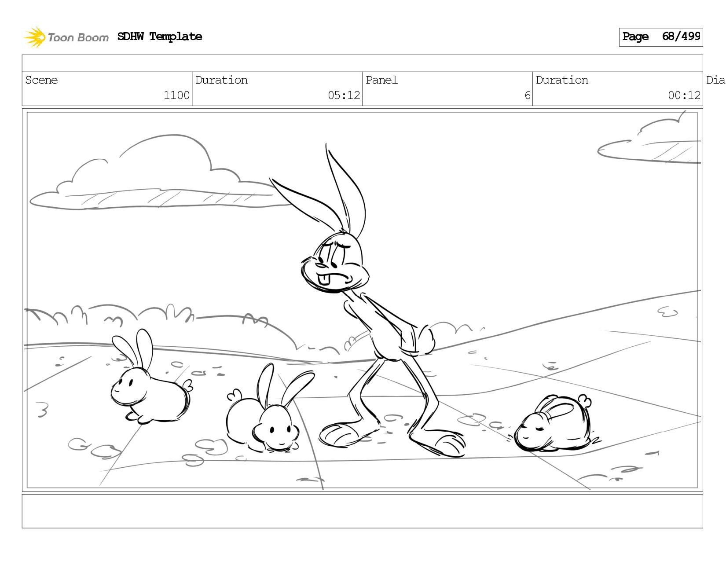
Task: Click the SDHW Template title text
Action: [x=160, y=37]
